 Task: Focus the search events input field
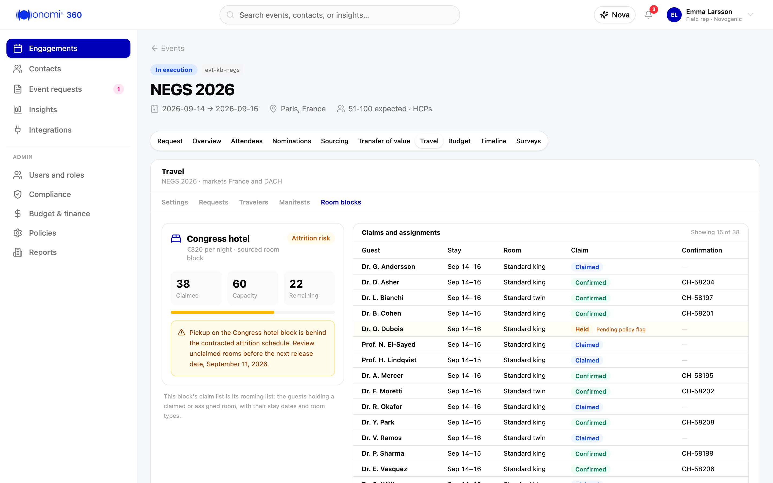[340, 15]
